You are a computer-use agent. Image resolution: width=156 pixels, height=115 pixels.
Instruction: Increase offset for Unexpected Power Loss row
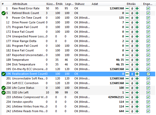137,37
